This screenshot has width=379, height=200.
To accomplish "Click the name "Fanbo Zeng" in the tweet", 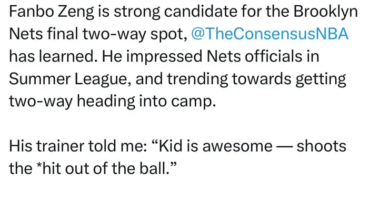I will (x=52, y=12).
